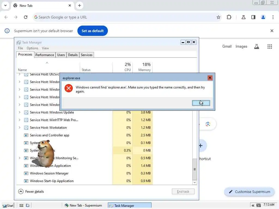Viewport: 279px width, 209px height.
Task: Open Customise Supermium
Action: 249,192
